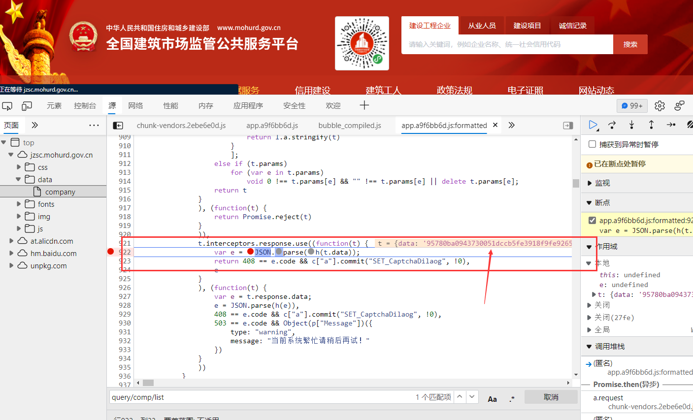Click the 搜索 search button on webpage

click(630, 44)
